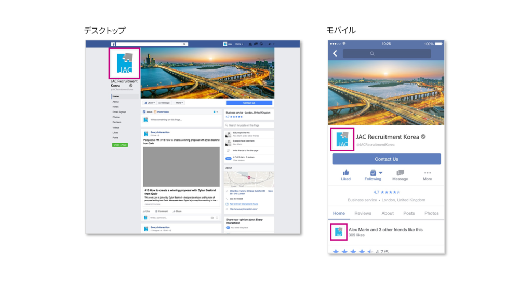532x281 pixels.
Task: Click the JAC profile picture on the desktop page
Action: (125, 63)
